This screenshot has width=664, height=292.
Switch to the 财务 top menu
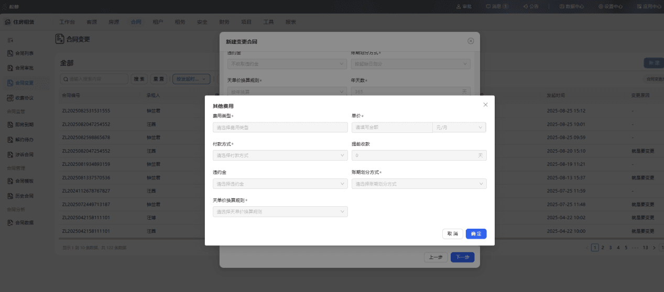click(224, 22)
